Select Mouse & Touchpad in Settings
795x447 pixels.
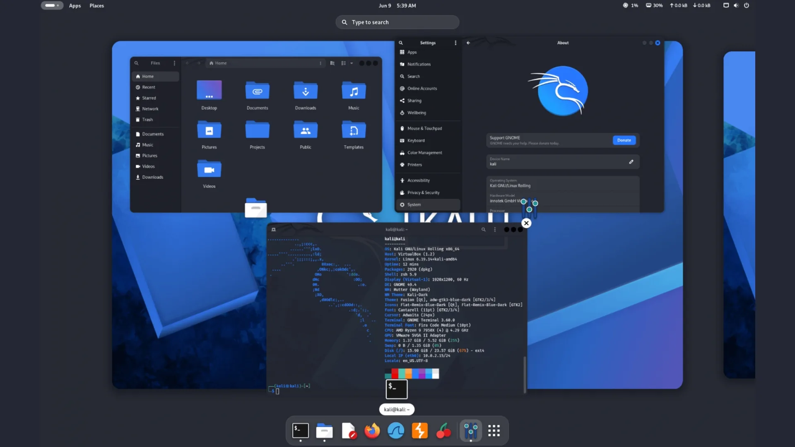pyautogui.click(x=428, y=128)
